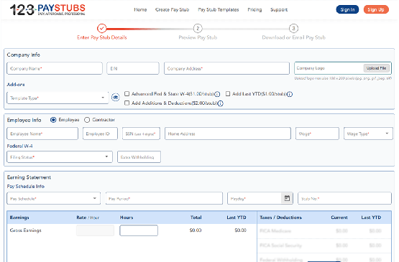Focus the Home Address field

[228, 134]
